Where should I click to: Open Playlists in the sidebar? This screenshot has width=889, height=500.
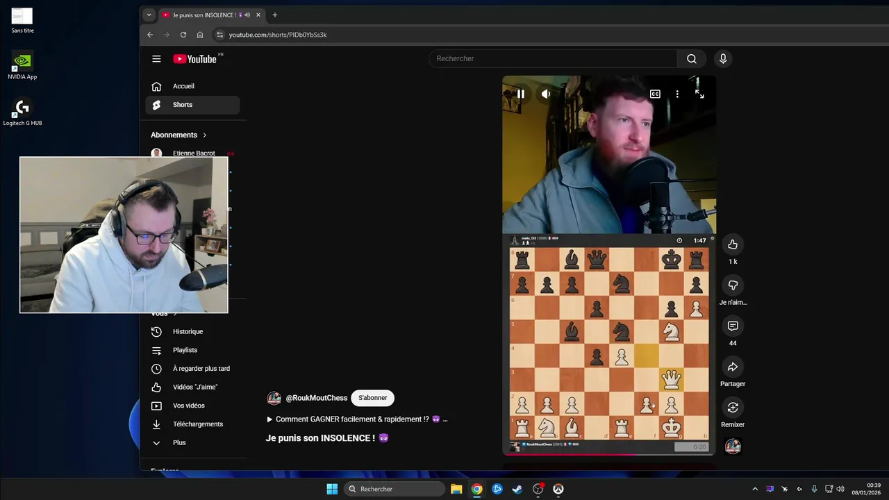pos(192,350)
